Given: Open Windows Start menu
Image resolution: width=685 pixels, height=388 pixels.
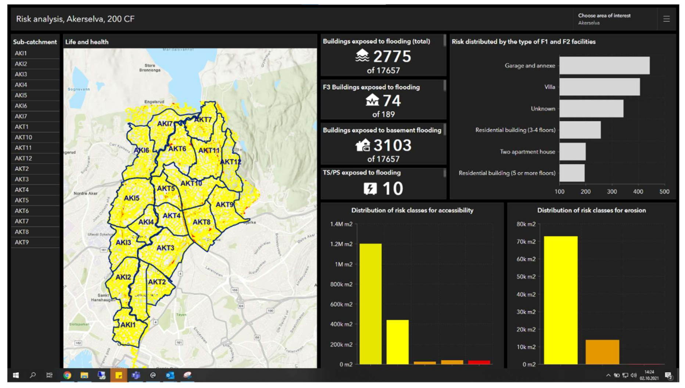Looking at the screenshot, I should [x=16, y=375].
